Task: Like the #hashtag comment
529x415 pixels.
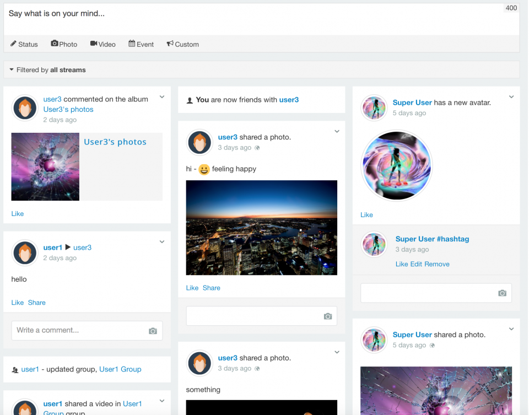Action: (x=402, y=264)
